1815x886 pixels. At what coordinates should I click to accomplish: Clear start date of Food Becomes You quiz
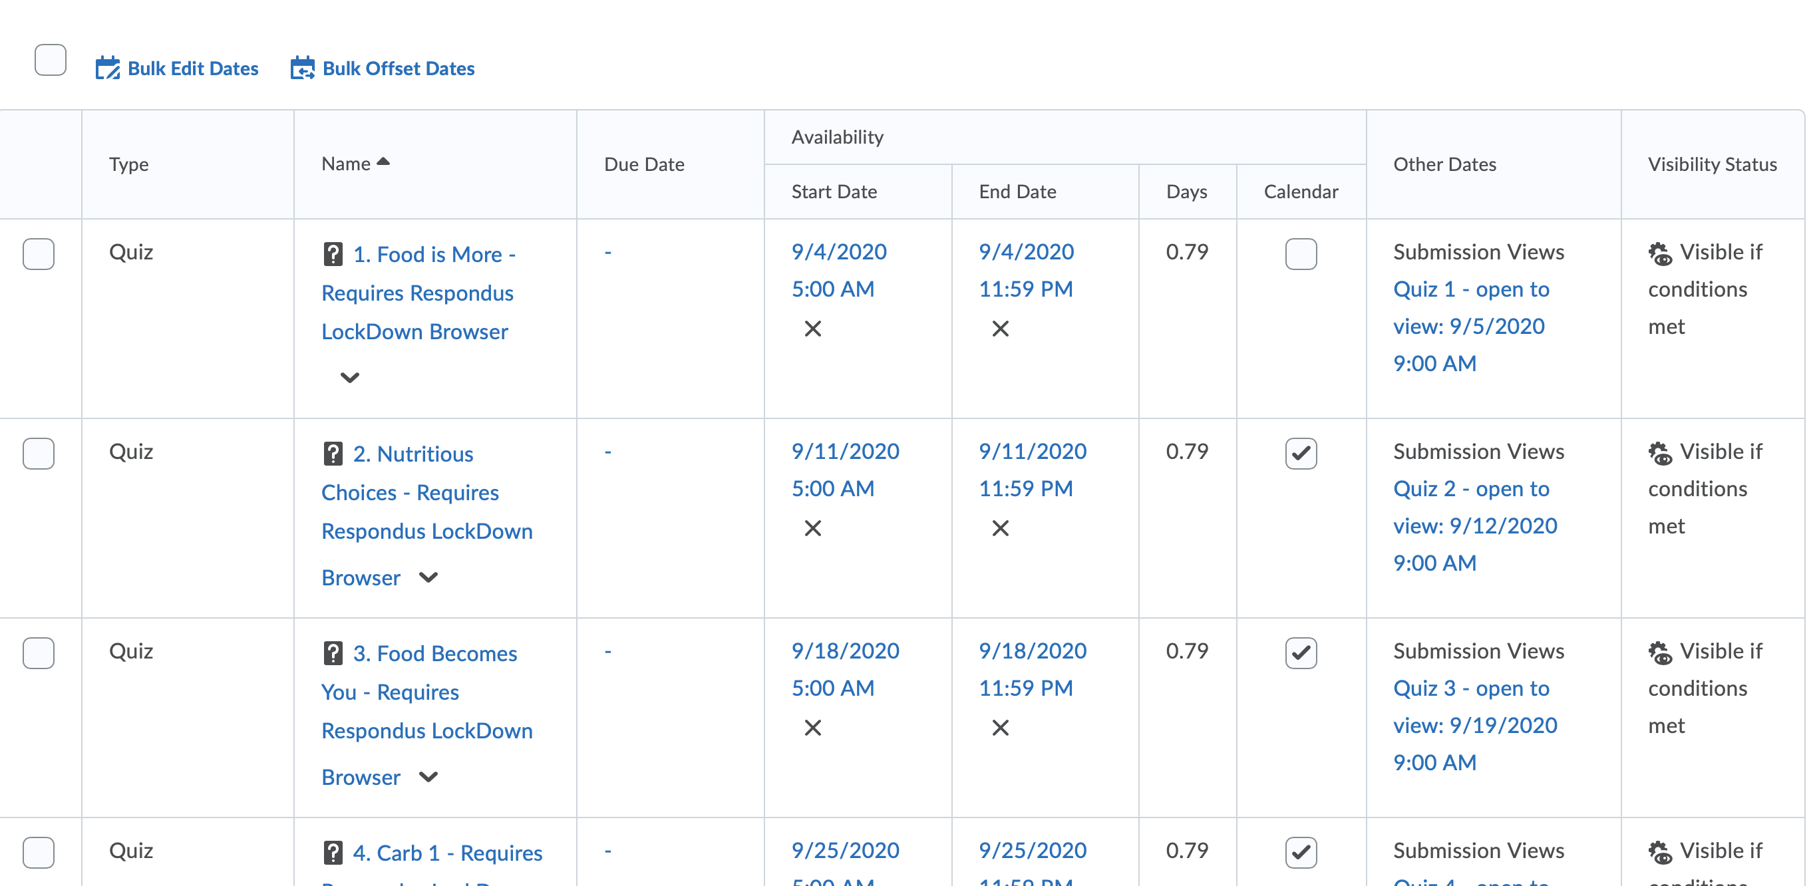point(812,727)
